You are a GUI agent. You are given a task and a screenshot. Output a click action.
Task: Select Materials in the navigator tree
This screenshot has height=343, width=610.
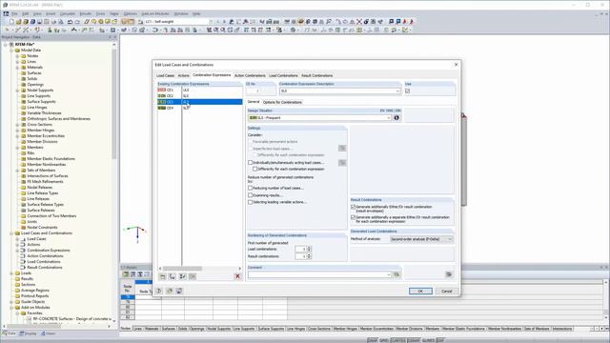[34, 68]
